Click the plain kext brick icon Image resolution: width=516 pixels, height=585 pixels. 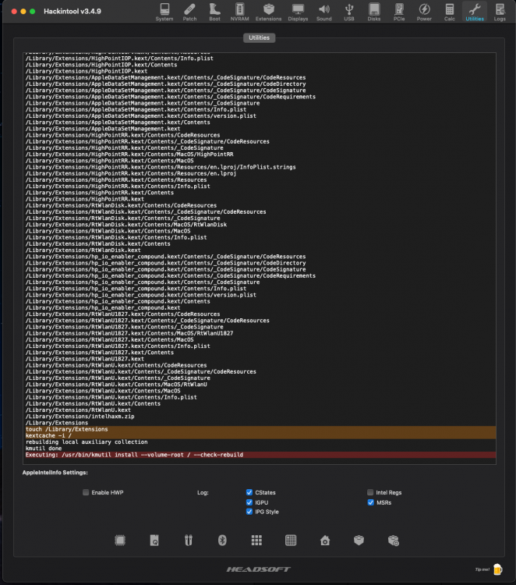point(359,541)
